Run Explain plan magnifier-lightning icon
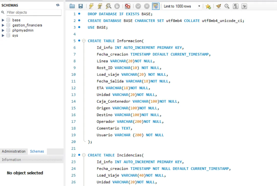 coord(108,6)
